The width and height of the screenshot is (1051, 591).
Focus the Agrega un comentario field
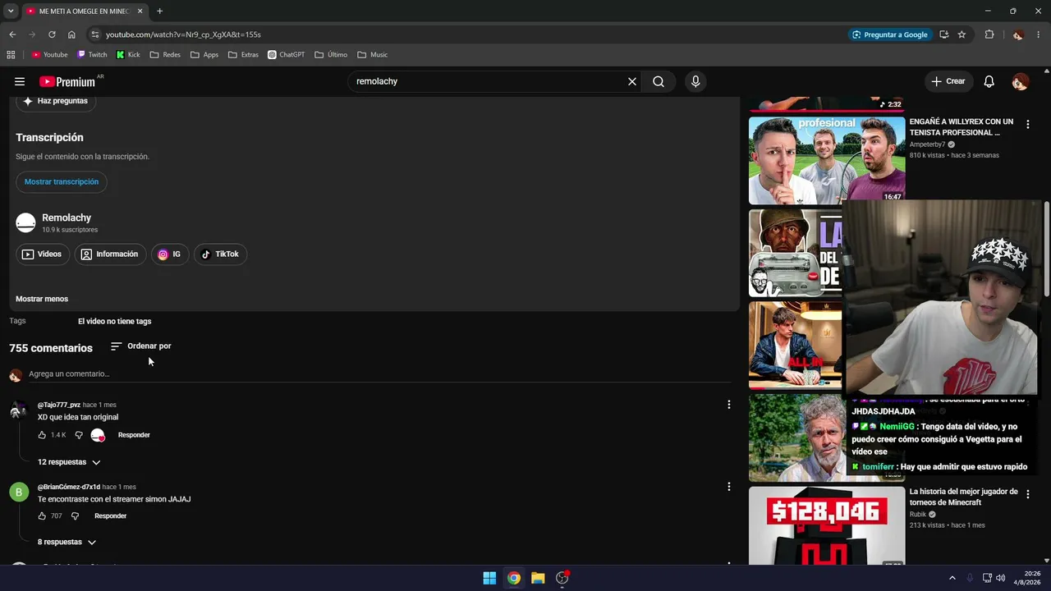pos(379,374)
